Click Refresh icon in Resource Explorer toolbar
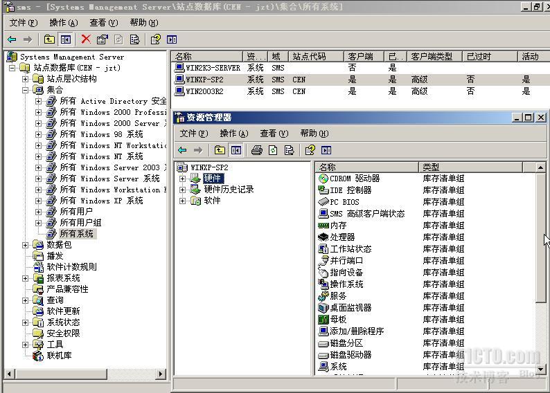This screenshot has width=550, height=393. (x=273, y=150)
